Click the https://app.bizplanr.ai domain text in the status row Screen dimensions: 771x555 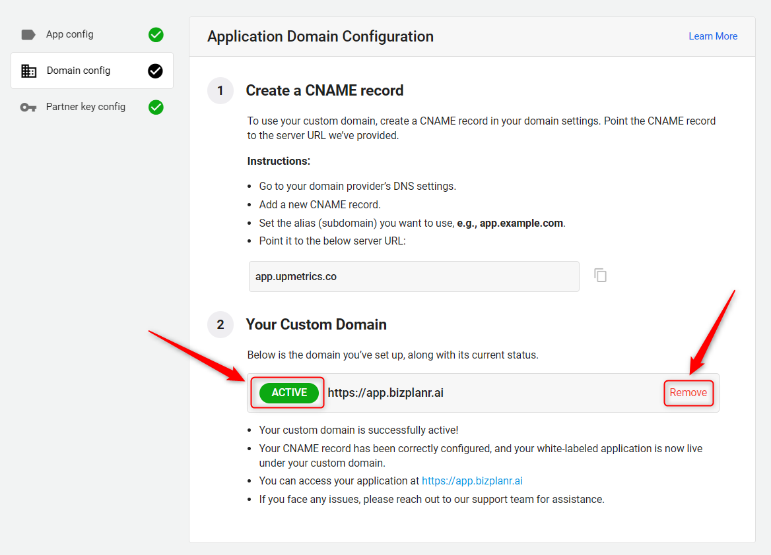click(x=385, y=393)
